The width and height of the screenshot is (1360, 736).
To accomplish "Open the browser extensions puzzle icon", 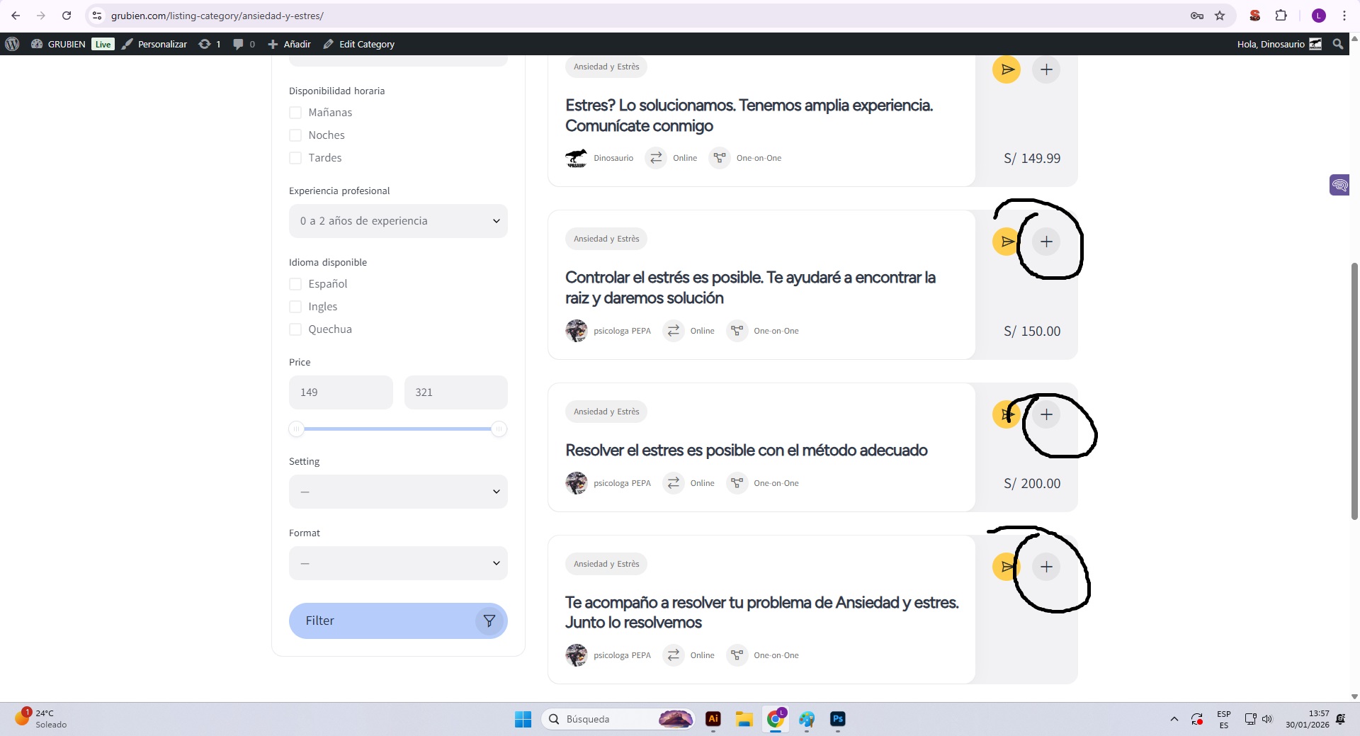I will pos(1281,16).
